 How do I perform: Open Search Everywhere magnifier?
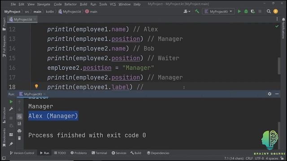click(269, 11)
